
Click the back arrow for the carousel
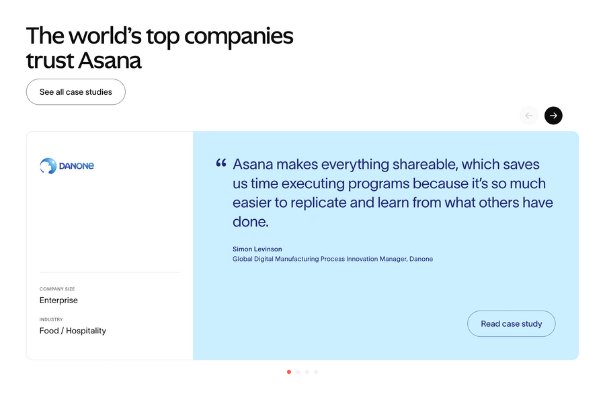(x=528, y=115)
